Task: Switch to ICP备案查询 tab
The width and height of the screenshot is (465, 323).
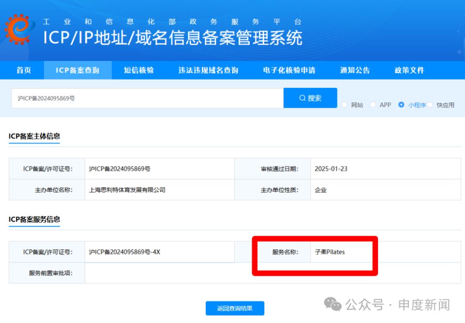Action: 77,70
